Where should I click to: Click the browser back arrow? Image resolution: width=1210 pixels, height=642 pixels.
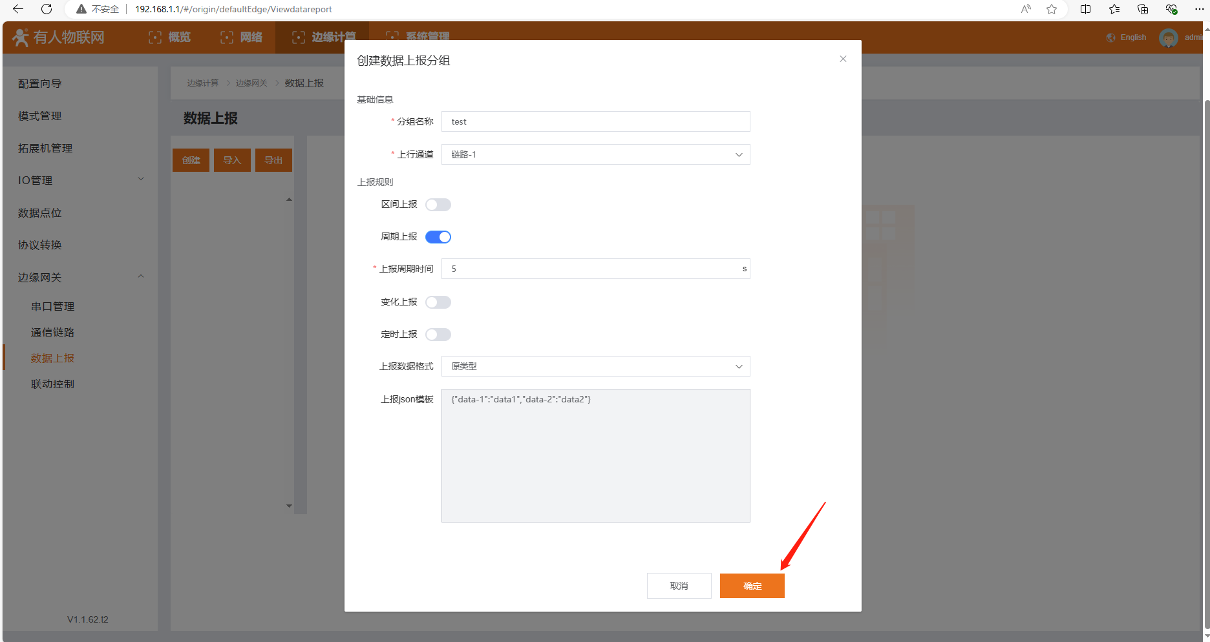18,9
